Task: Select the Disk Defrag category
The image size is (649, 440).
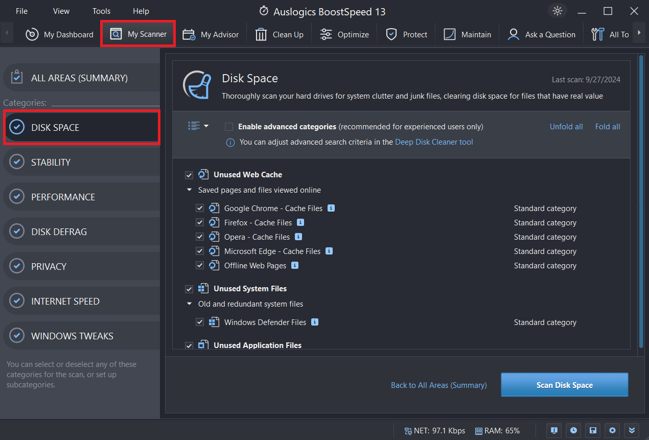Action: (81, 231)
